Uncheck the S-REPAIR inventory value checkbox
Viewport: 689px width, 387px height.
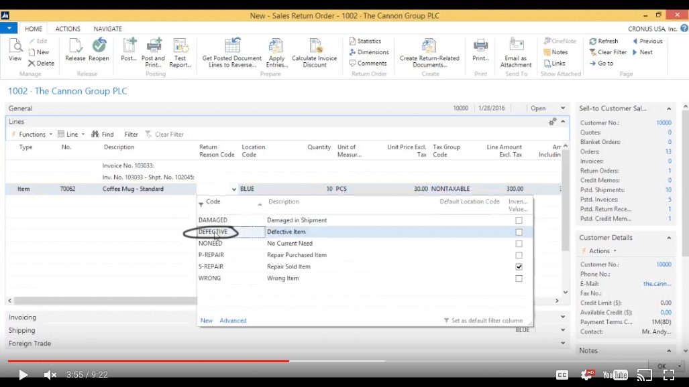point(519,266)
